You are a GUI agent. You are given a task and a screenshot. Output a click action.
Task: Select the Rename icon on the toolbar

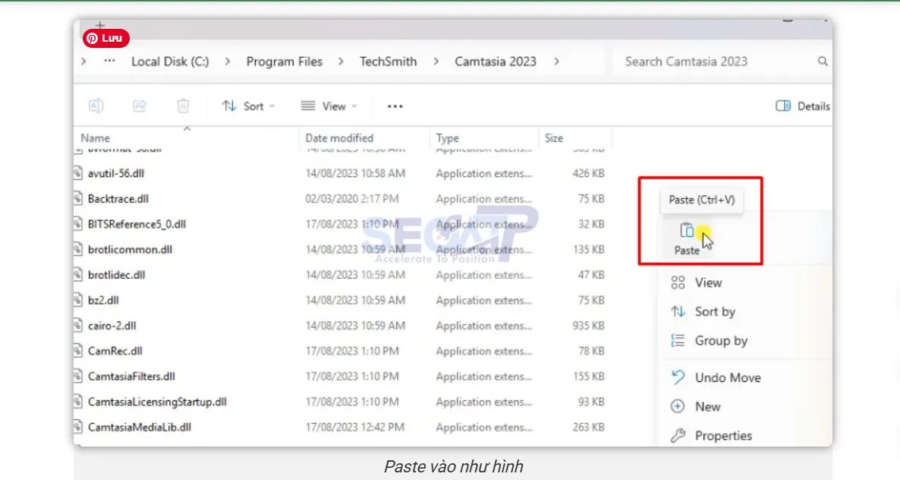pos(96,106)
